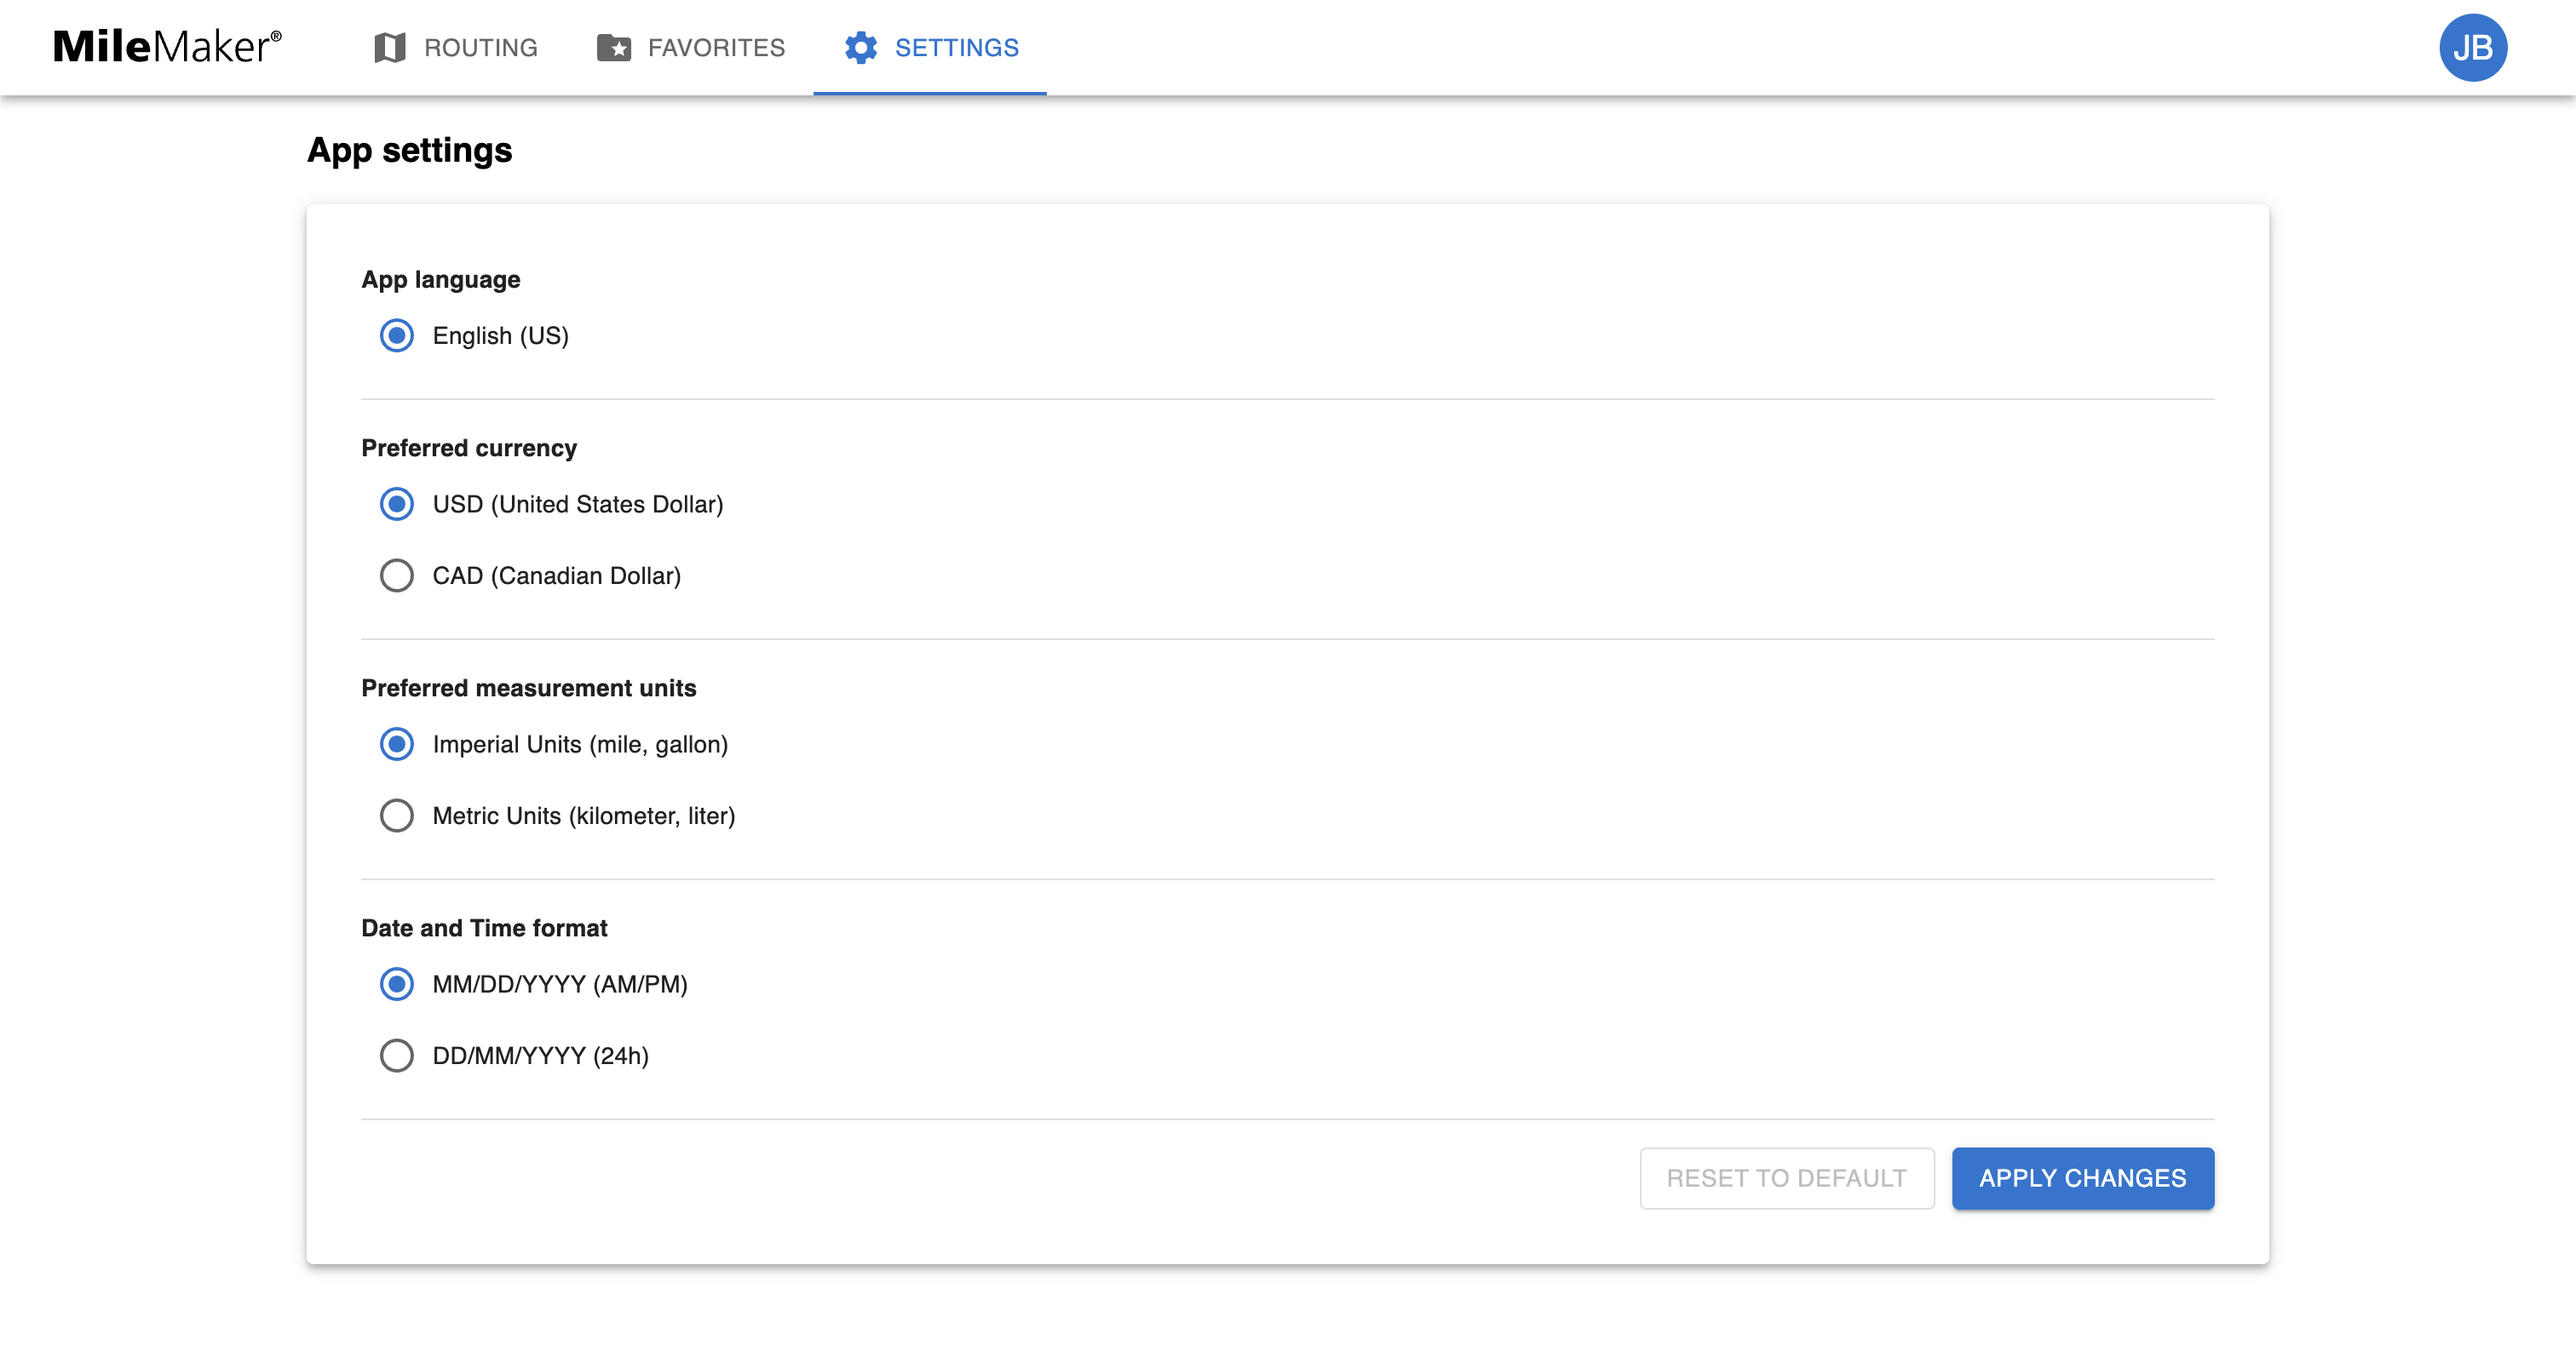Click RESET TO DEFAULT button
This screenshot has width=2576, height=1345.
tap(1787, 1178)
